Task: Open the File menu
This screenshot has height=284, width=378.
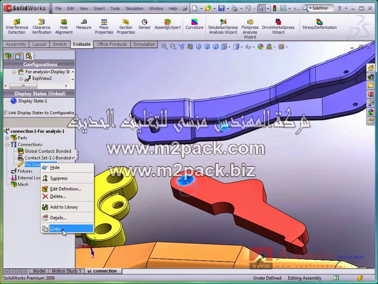Action: pyautogui.click(x=58, y=8)
